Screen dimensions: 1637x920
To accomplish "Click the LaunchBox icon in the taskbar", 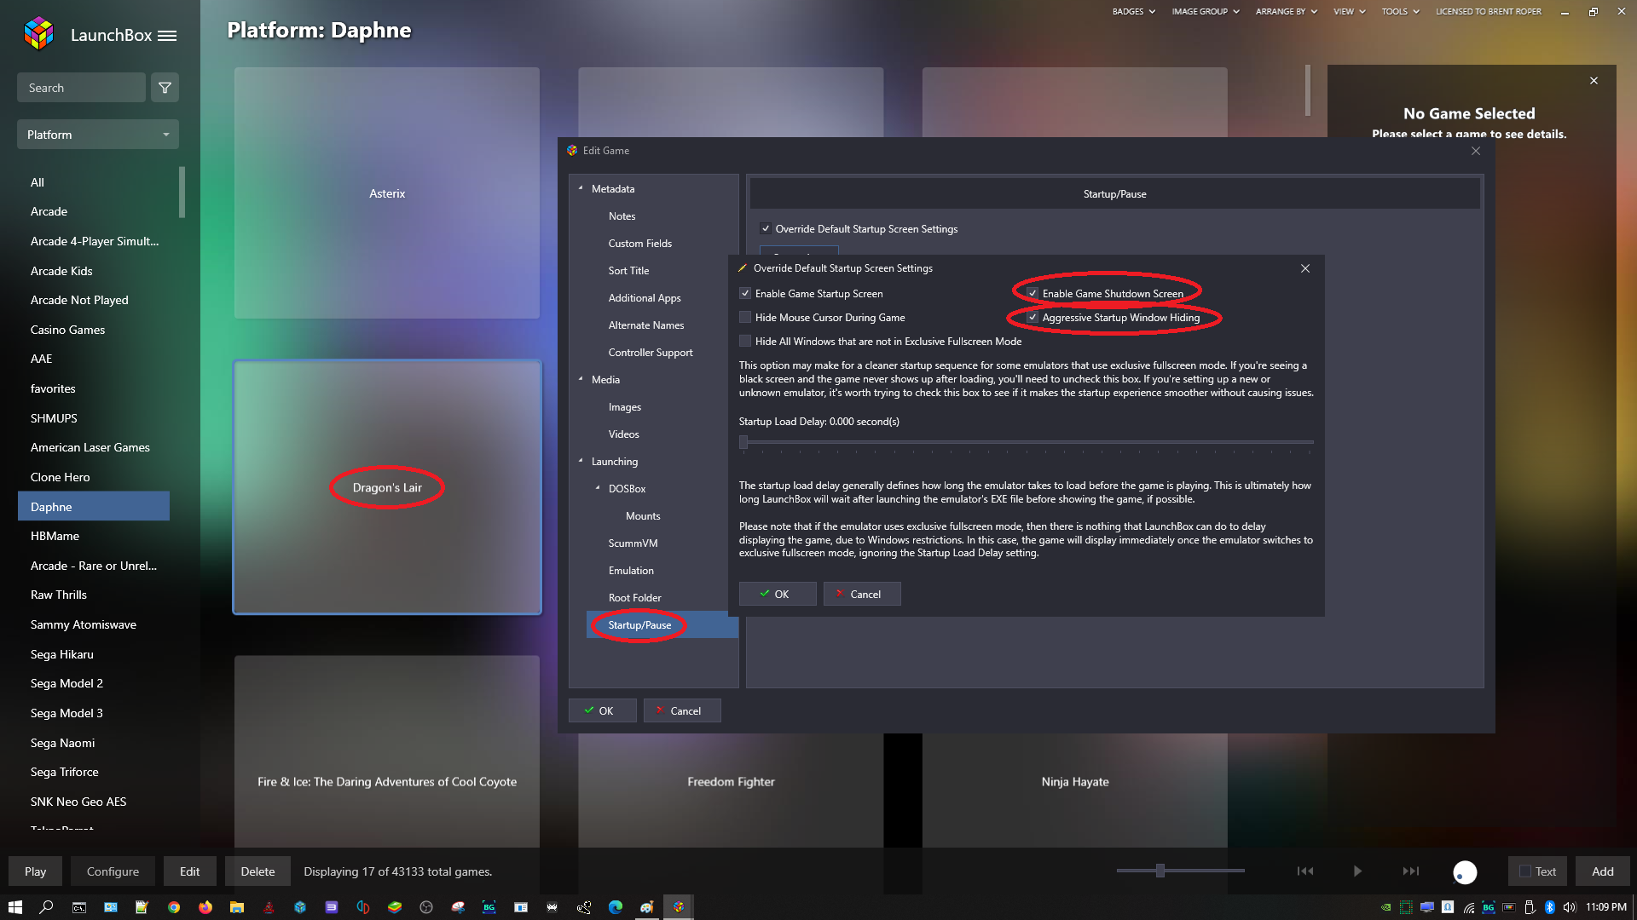I will 679,907.
